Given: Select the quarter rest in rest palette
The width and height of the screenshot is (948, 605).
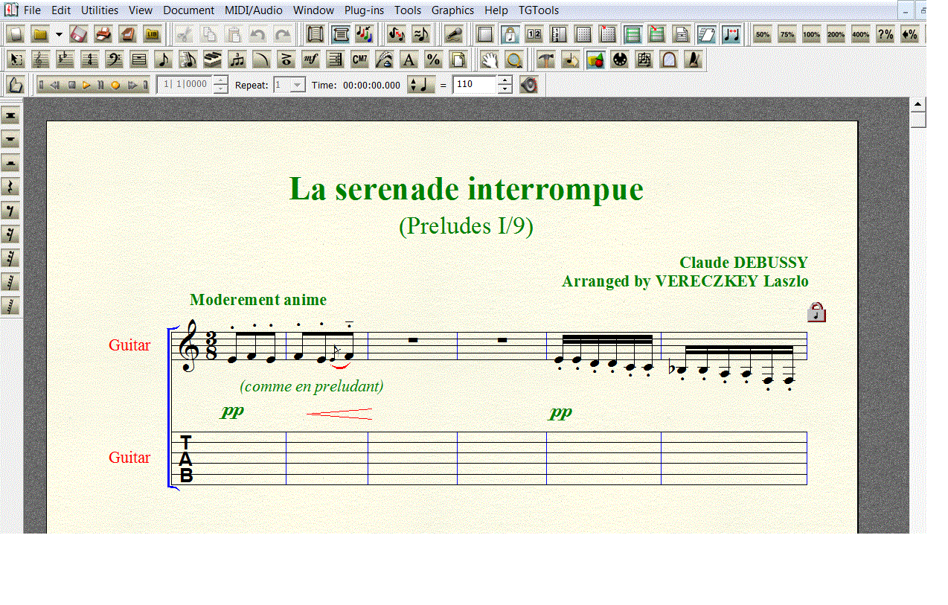Looking at the screenshot, I should pos(10,187).
